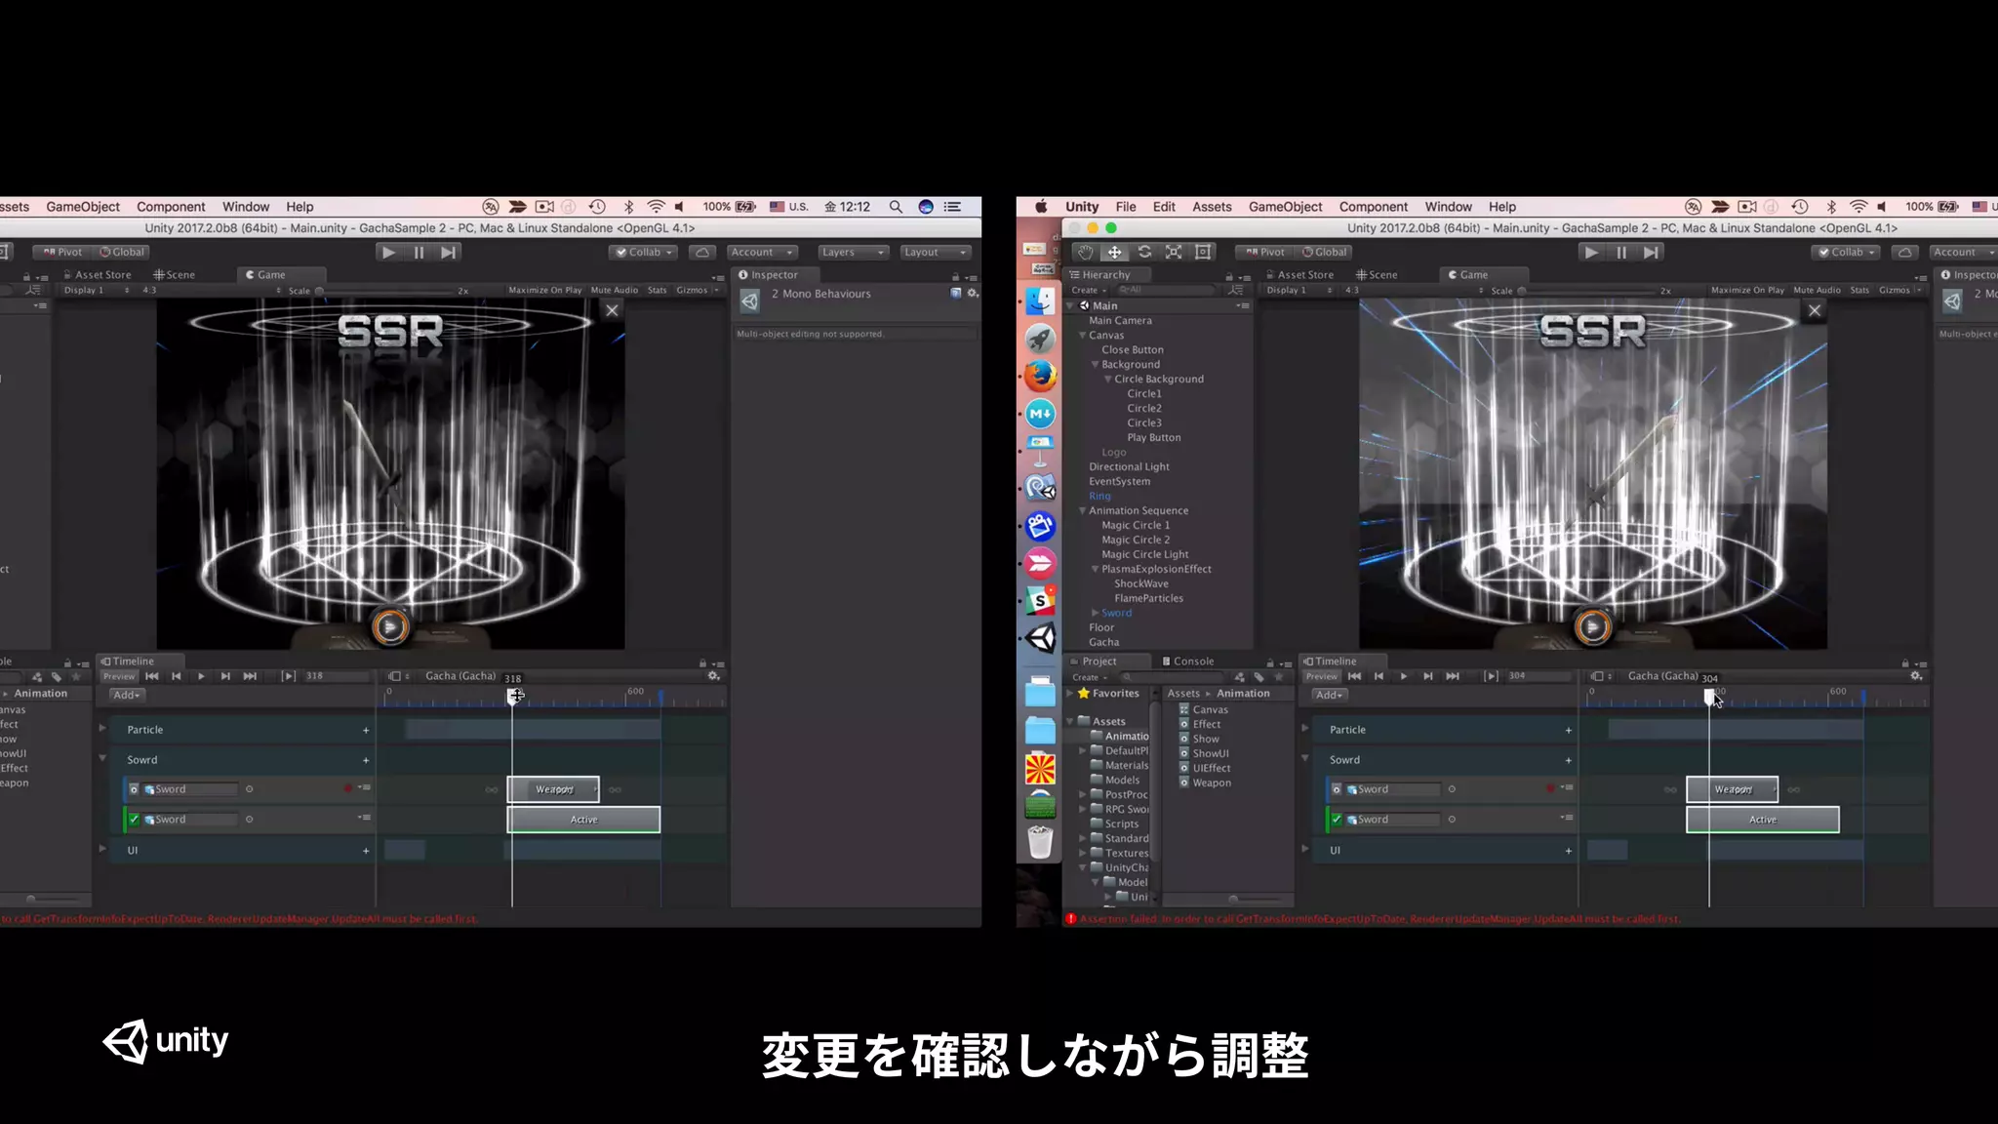
Task: Play the timeline in right window
Action: tap(1403, 676)
